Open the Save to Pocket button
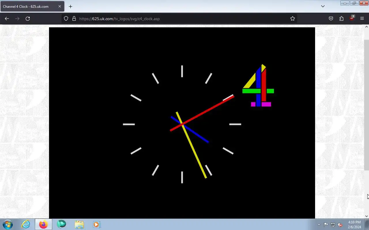The width and height of the screenshot is (369, 230). 331,19
